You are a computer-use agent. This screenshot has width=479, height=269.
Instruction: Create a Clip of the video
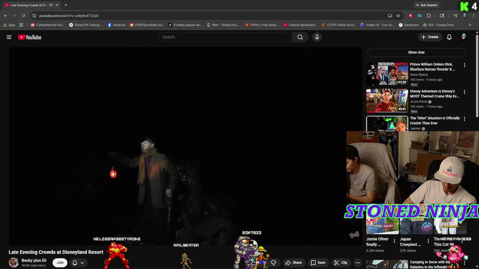coord(341,263)
